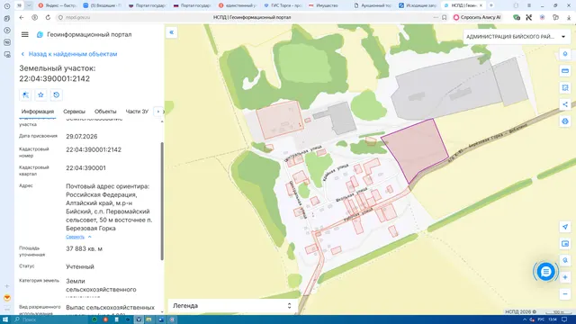Image resolution: width=576 pixels, height=324 pixels.
Task: Collapse the address with the Свернуть chevron
Action: coord(90,237)
